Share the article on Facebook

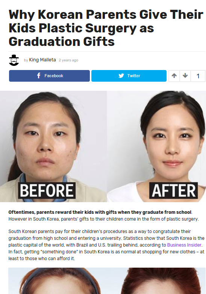49,76
